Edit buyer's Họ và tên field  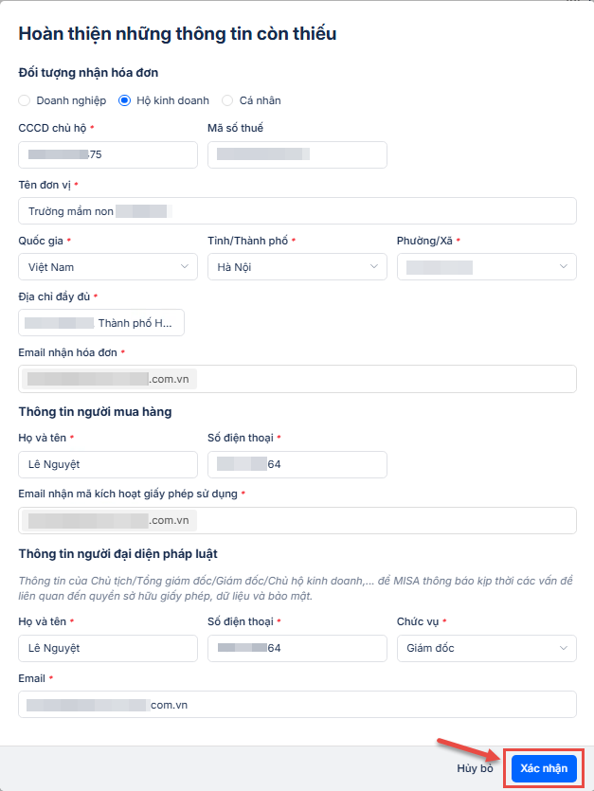[x=107, y=464]
